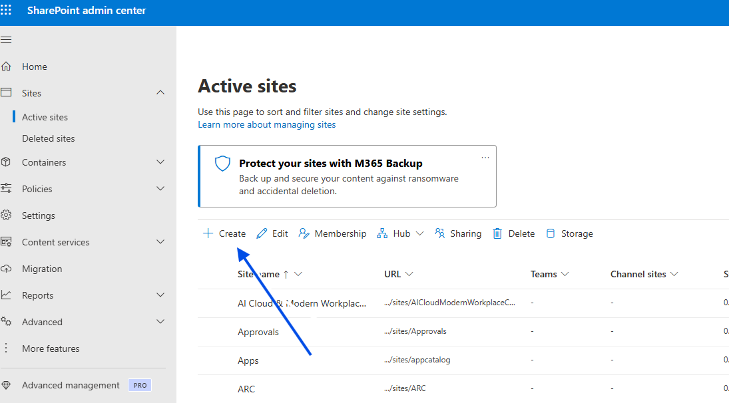The height and width of the screenshot is (403, 729).
Task: Collapse the Sites section chevron
Action: tap(160, 93)
